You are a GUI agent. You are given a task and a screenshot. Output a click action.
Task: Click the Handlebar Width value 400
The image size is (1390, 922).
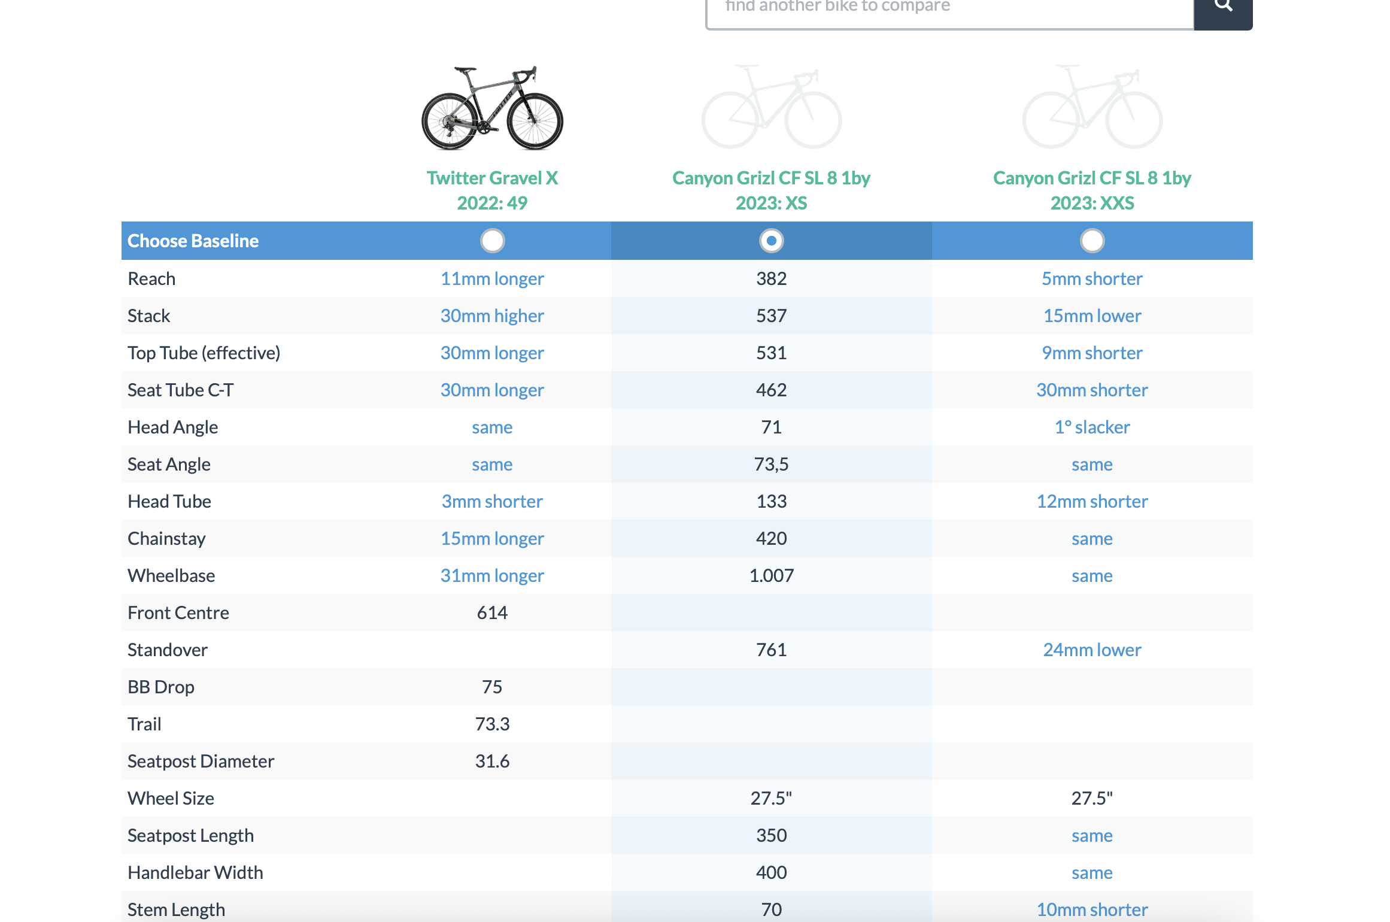(772, 872)
